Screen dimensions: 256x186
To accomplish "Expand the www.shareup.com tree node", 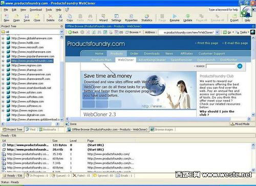I will click(x=3, y=70).
